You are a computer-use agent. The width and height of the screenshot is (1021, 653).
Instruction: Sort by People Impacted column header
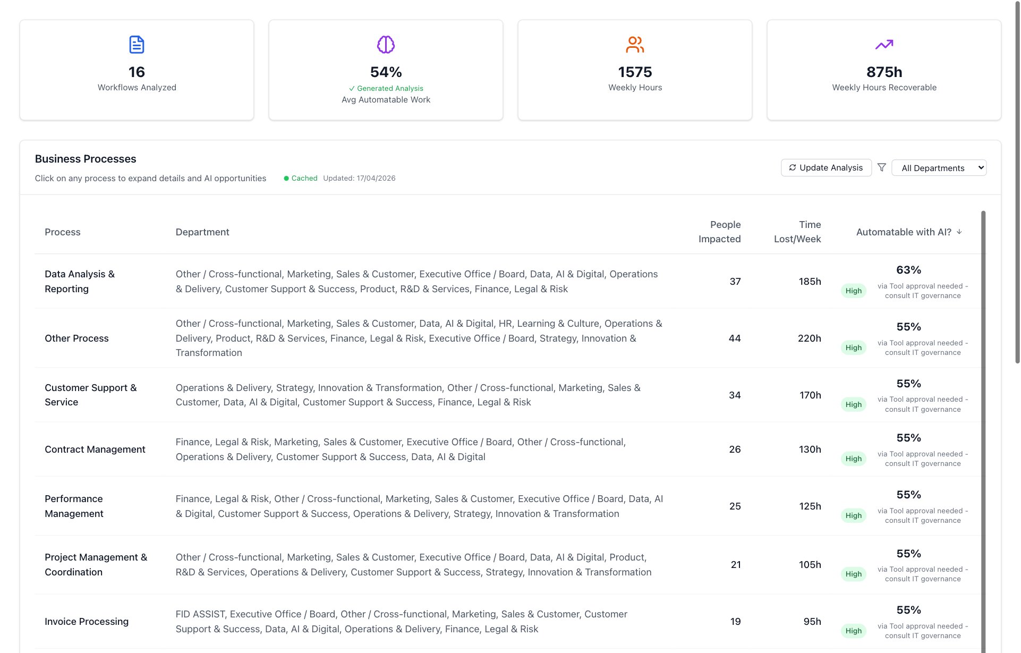pos(719,232)
